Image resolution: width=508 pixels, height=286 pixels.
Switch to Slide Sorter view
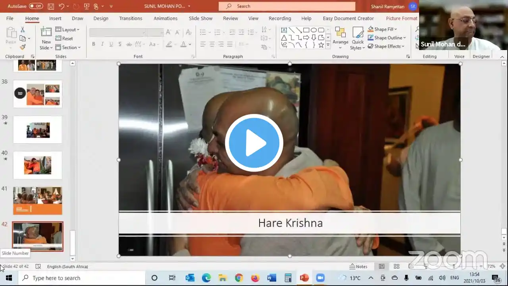[x=396, y=267]
